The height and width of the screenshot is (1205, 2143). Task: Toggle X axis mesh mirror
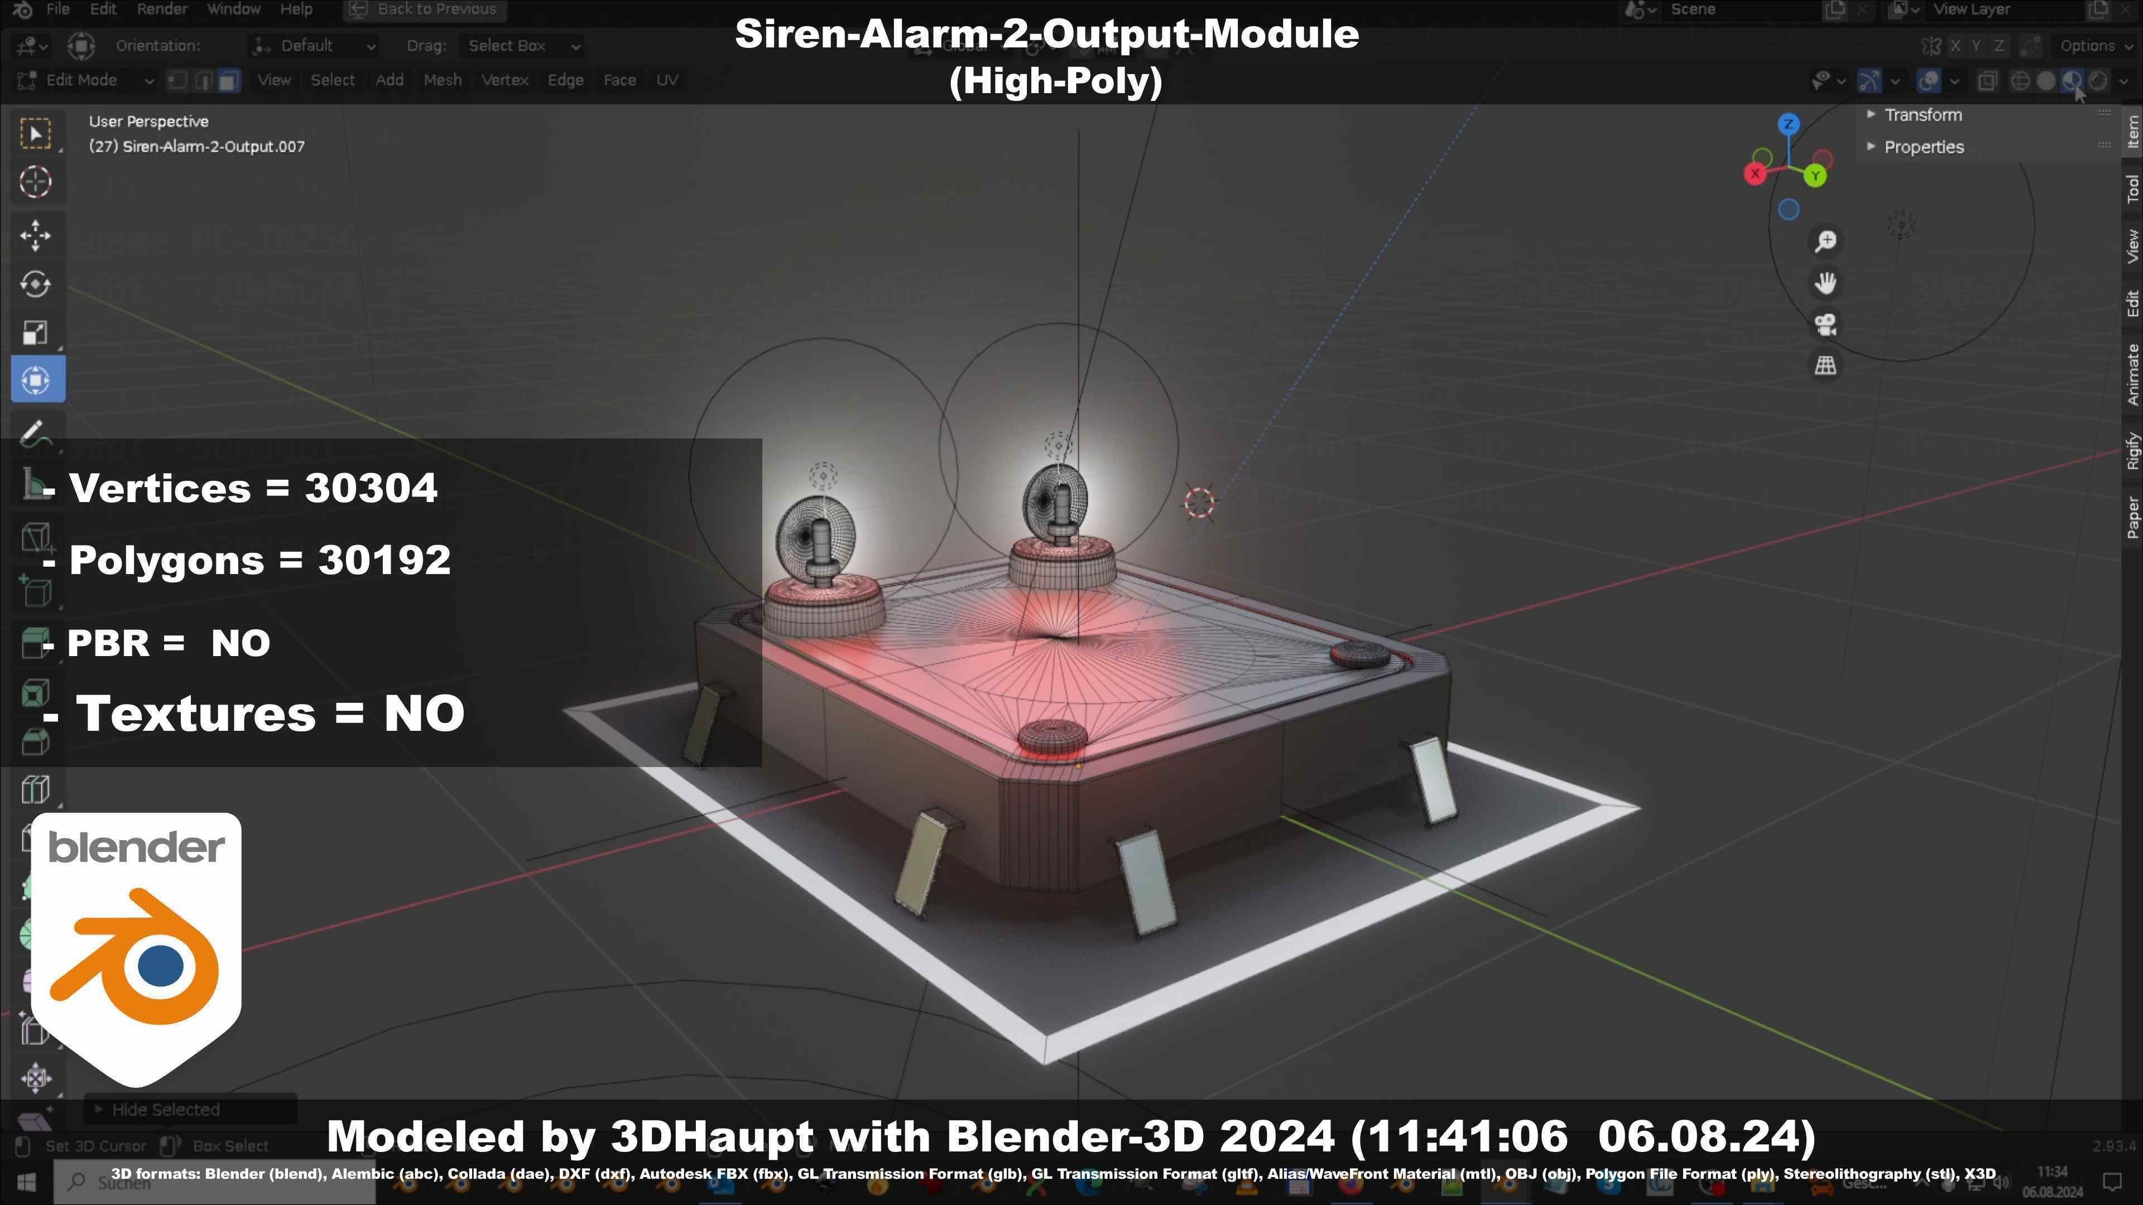click(1955, 46)
